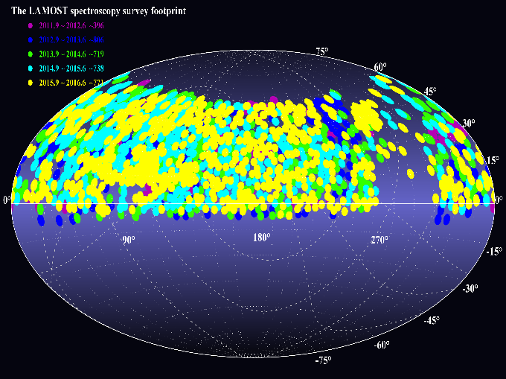Click the cyan legend dot for 2014.9–2015.6
The image size is (506, 379).
click(x=30, y=69)
